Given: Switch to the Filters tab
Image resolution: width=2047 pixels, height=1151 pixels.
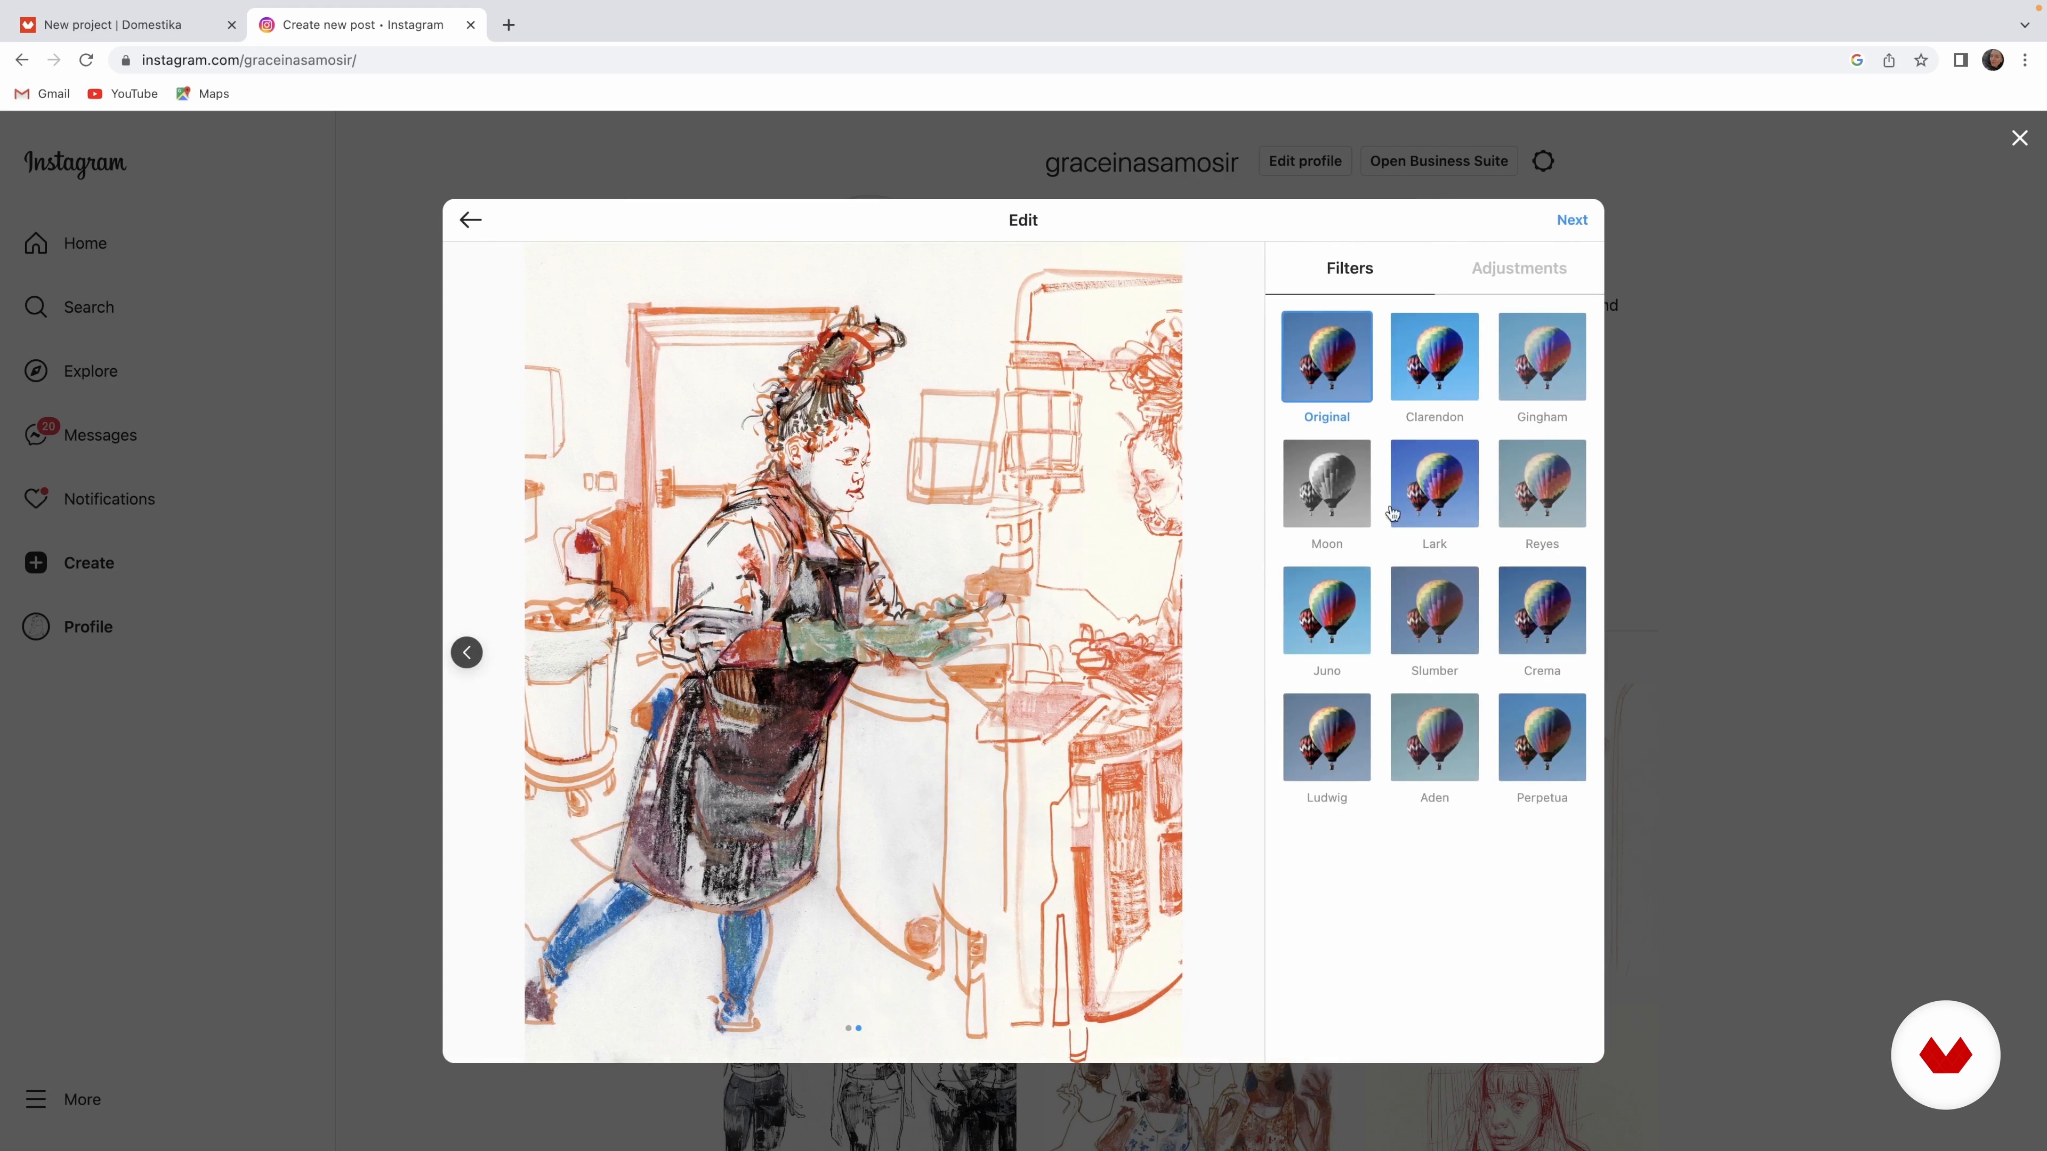Looking at the screenshot, I should (x=1349, y=269).
